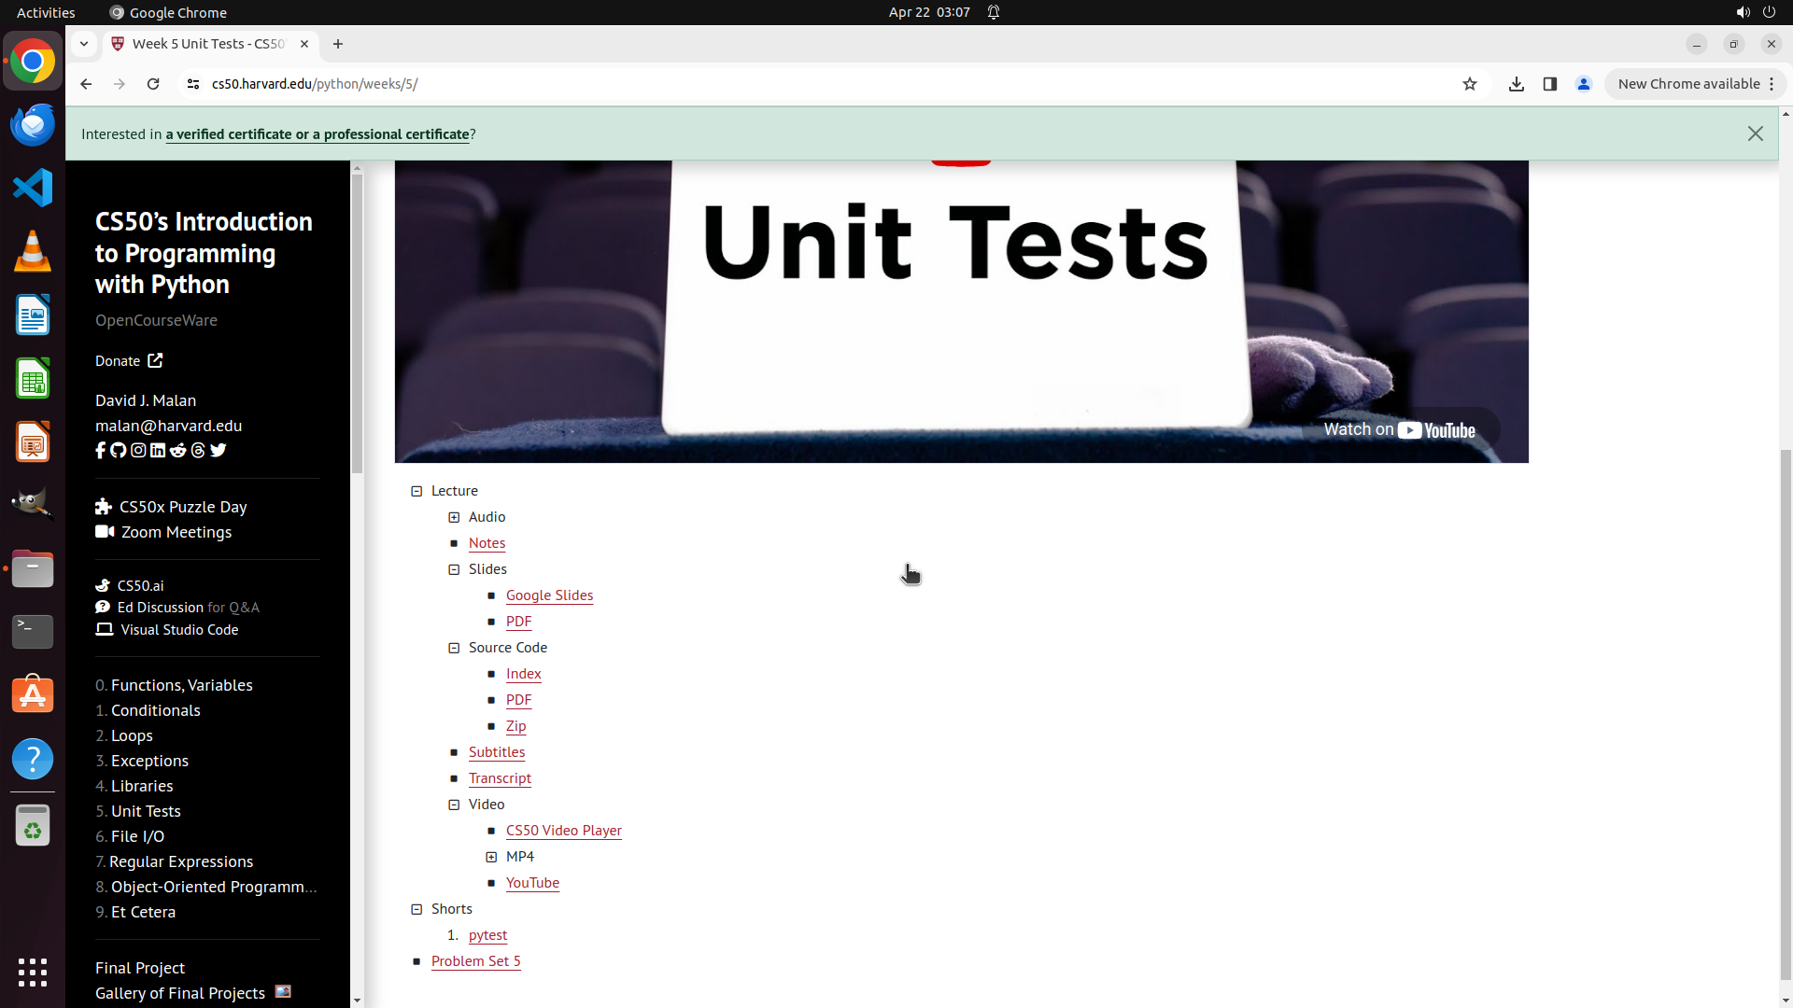Select the Week 5 Unit Tests browser tab
The image size is (1793, 1008).
(x=207, y=44)
